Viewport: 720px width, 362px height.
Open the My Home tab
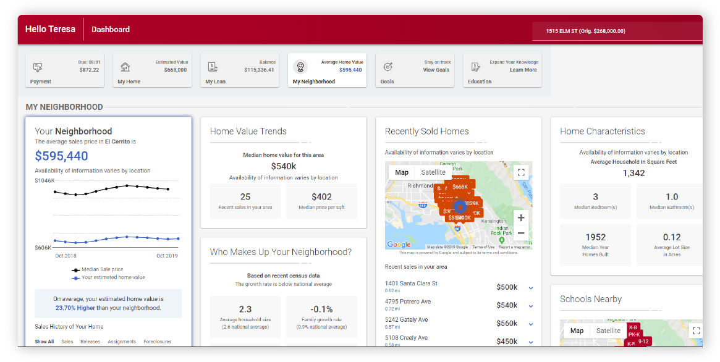point(152,70)
